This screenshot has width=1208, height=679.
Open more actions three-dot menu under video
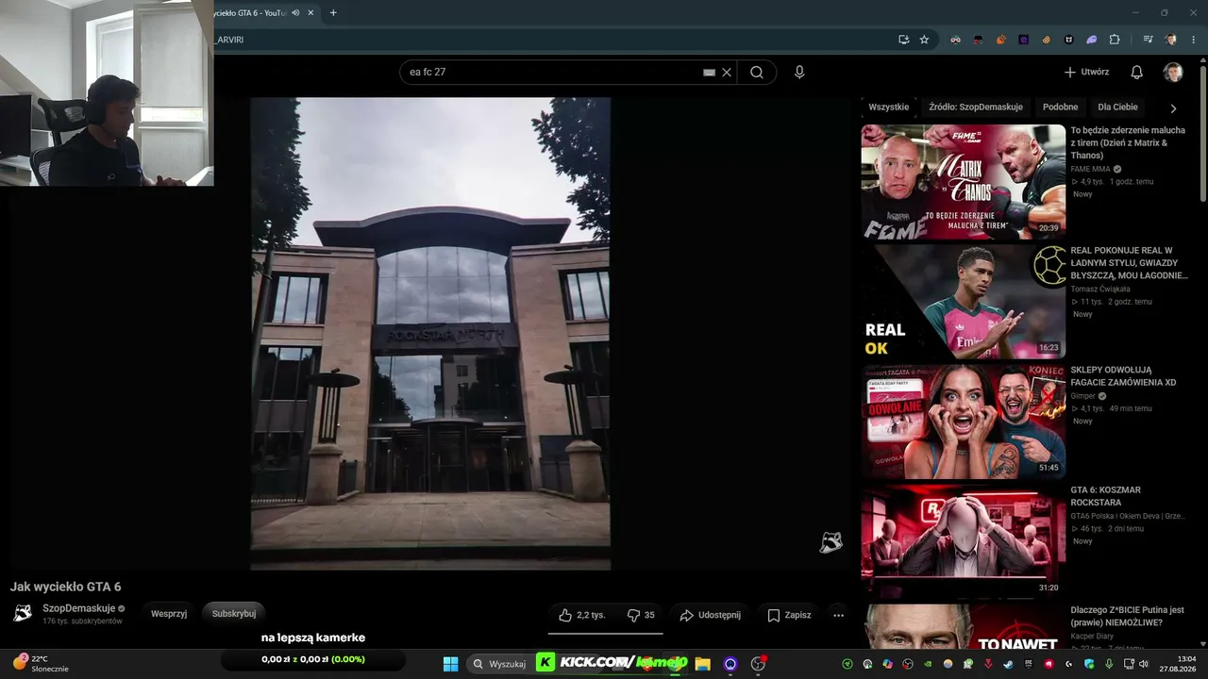838,615
